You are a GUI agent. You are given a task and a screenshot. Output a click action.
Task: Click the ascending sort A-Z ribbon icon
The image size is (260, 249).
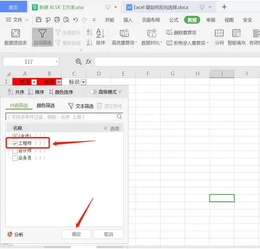89,32
